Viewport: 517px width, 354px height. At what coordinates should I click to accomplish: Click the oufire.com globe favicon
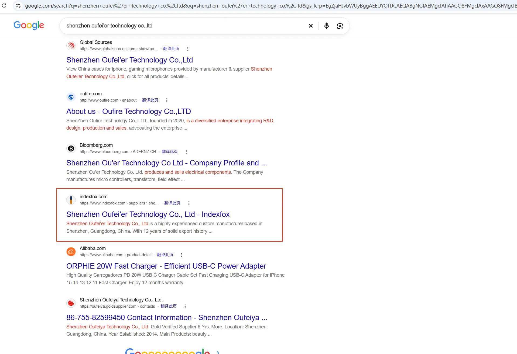[x=71, y=97]
